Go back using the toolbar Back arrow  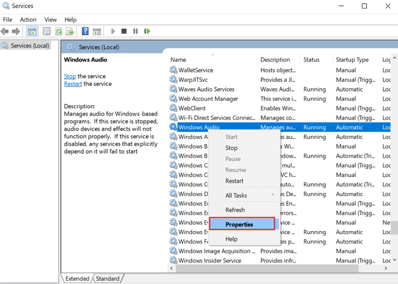(5, 31)
